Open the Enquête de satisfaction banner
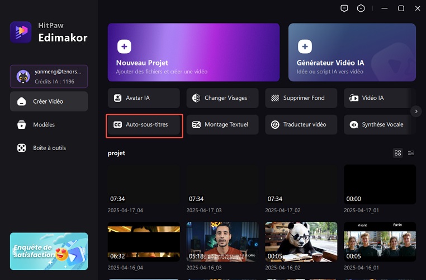Viewport: 426px width, 280px height. pos(49,251)
